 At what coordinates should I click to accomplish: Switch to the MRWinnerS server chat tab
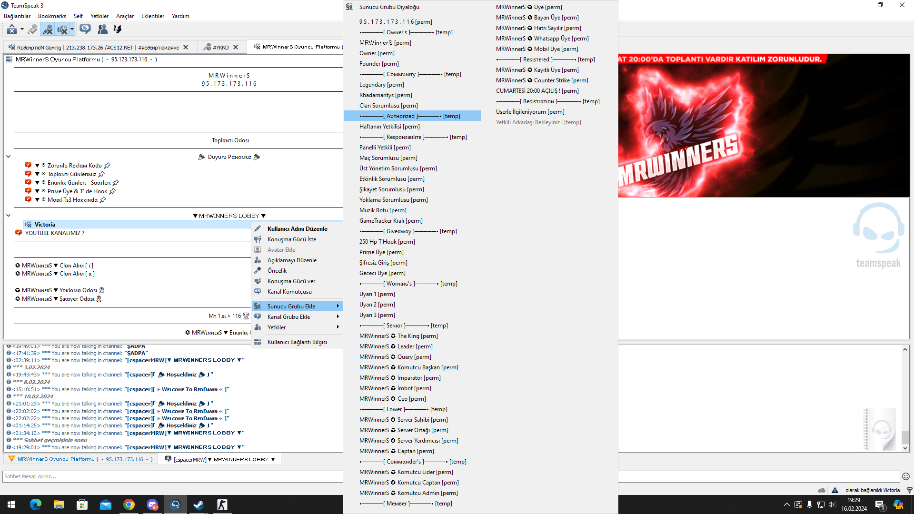pyautogui.click(x=80, y=459)
